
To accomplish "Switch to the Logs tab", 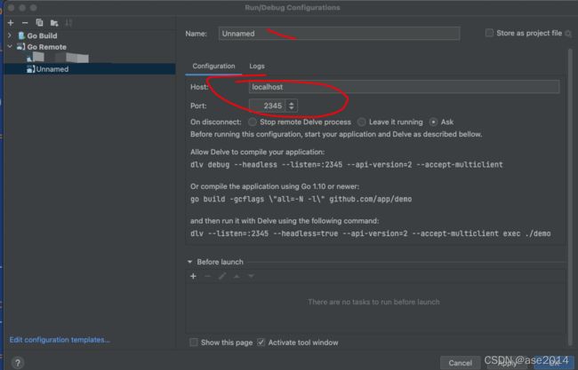I will pos(257,67).
